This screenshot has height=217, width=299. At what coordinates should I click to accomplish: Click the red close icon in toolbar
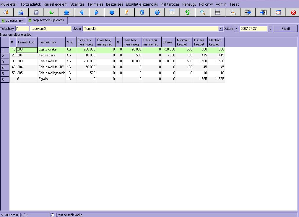tap(293, 12)
